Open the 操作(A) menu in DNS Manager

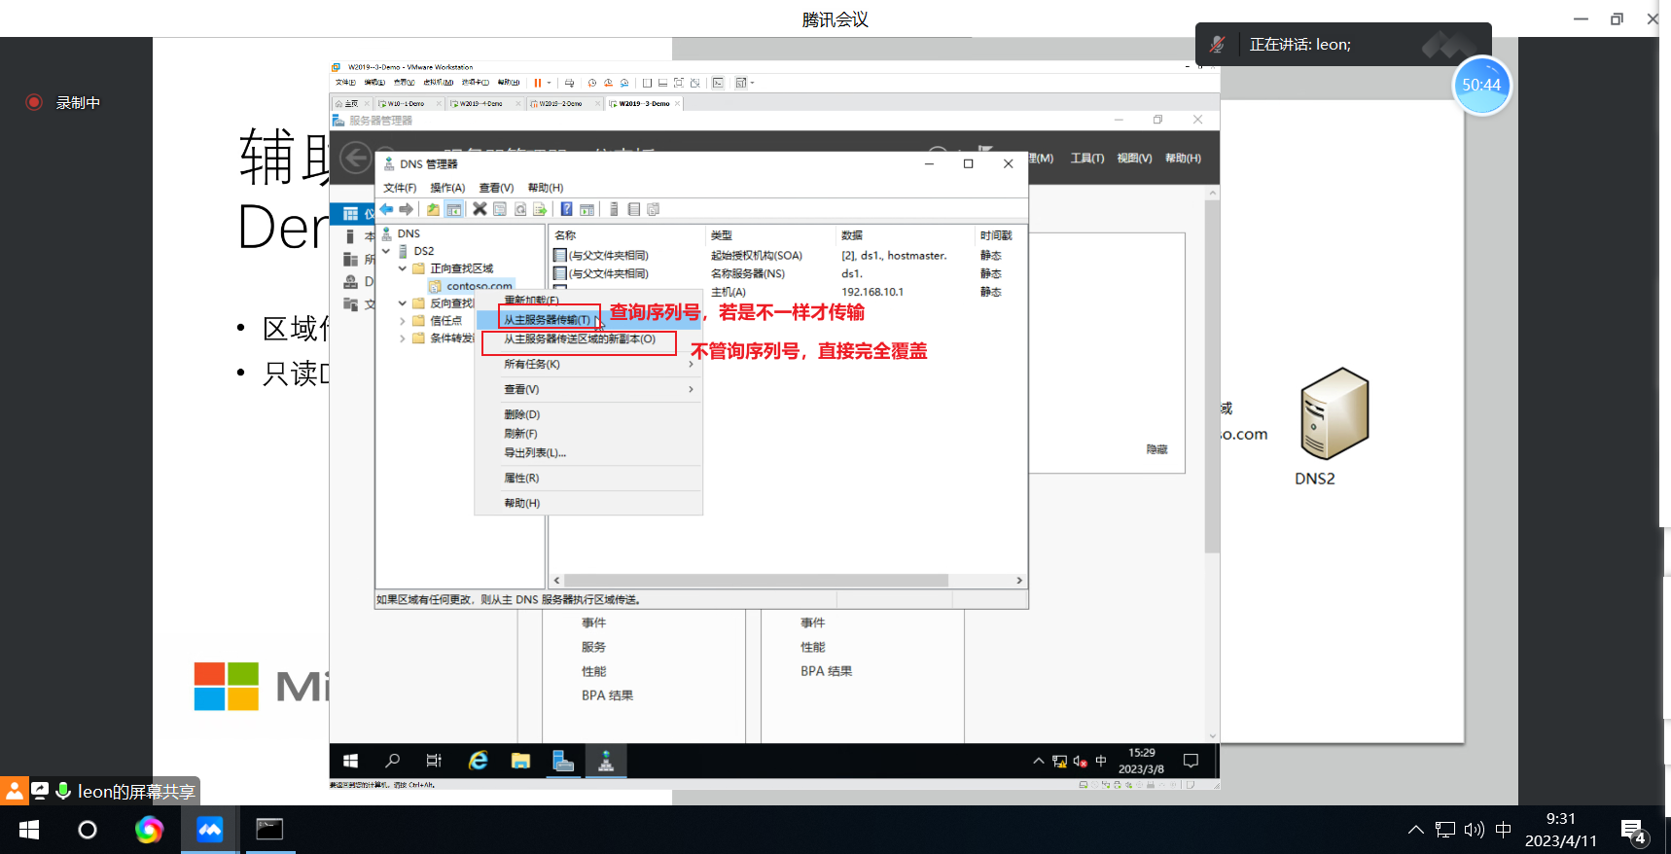click(447, 188)
